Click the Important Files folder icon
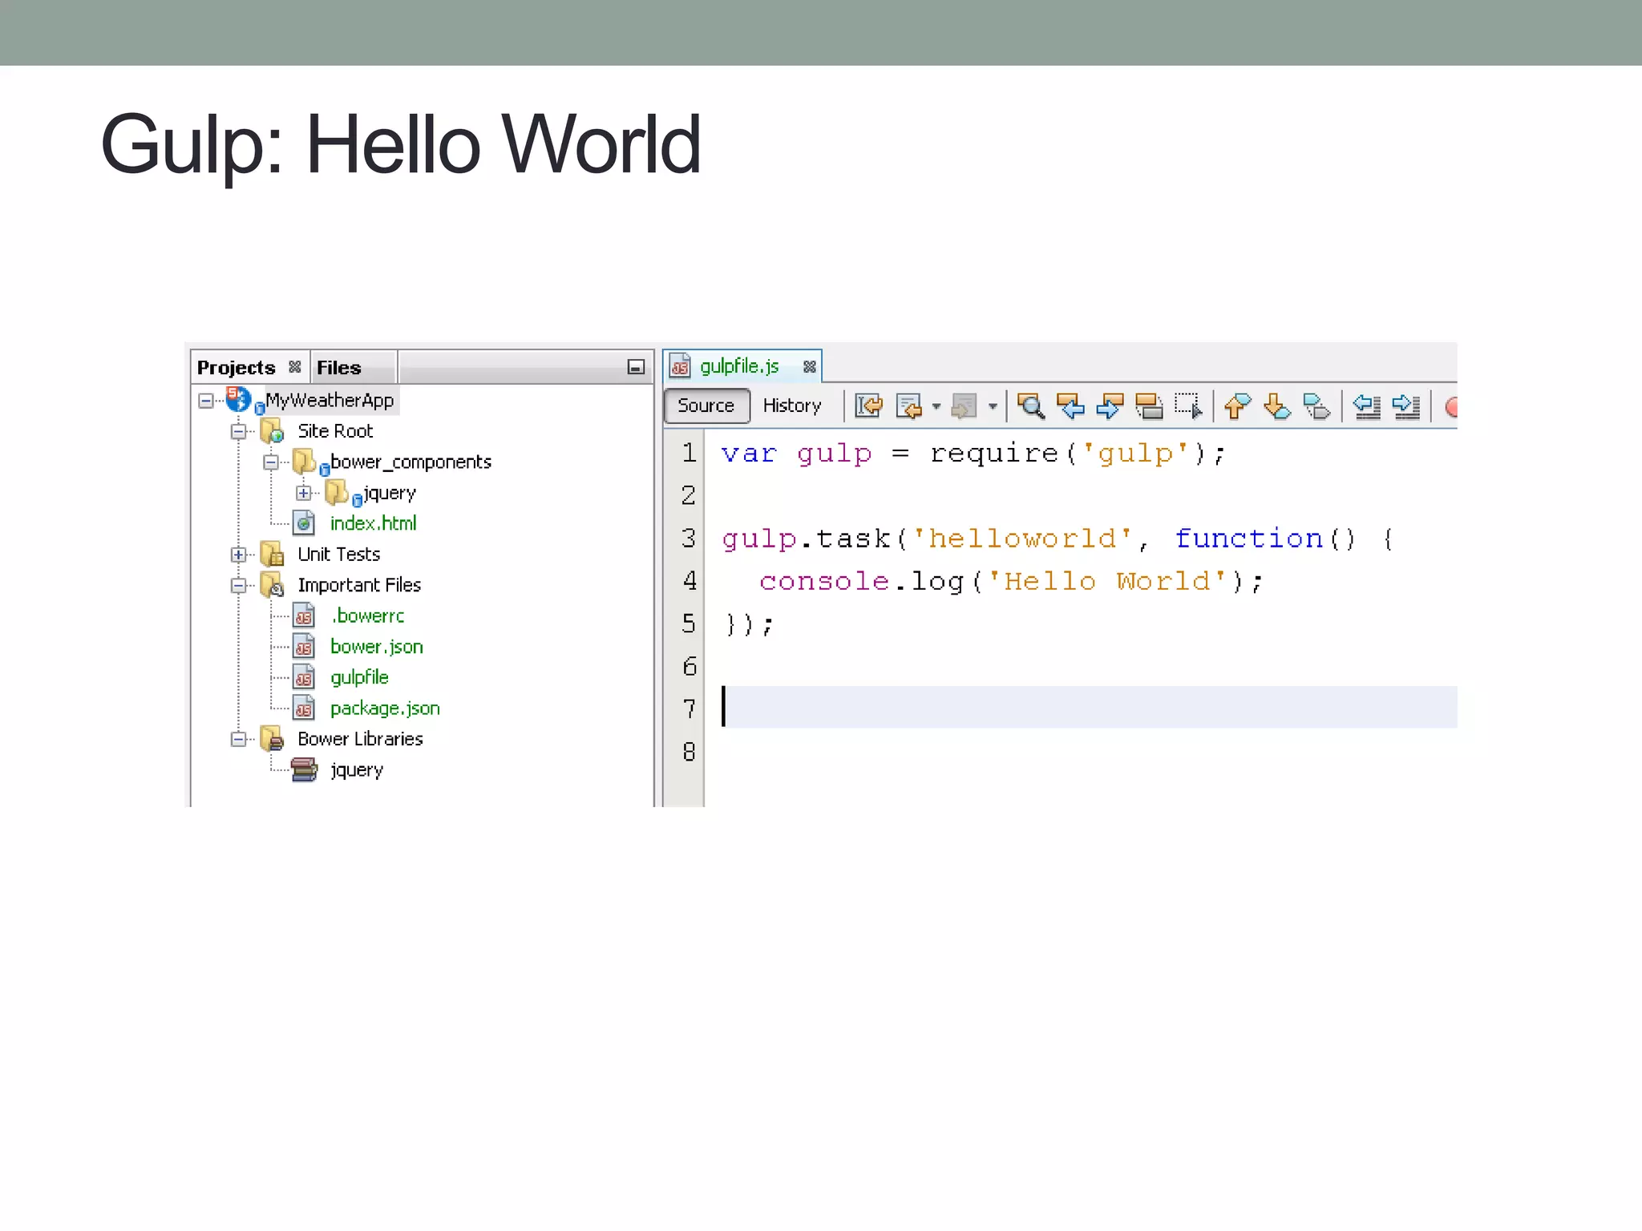 (273, 585)
